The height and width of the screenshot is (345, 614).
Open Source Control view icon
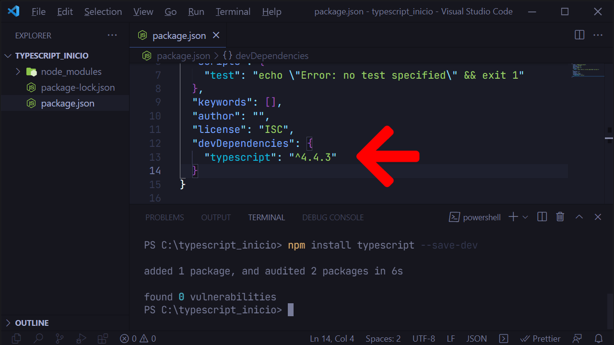pos(59,339)
